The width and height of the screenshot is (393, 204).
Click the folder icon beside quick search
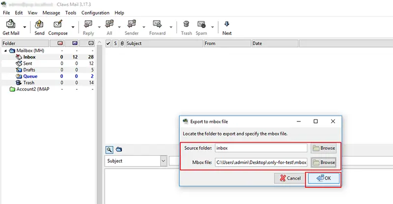(x=119, y=149)
